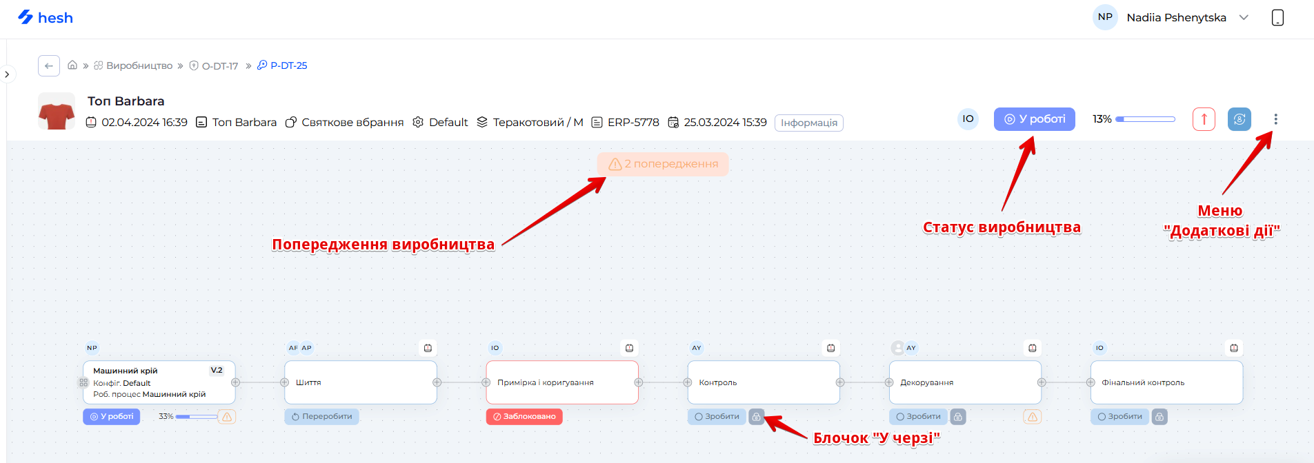Go to home via breadcrumb icon
Viewport: 1314px width, 463px height.
point(72,65)
